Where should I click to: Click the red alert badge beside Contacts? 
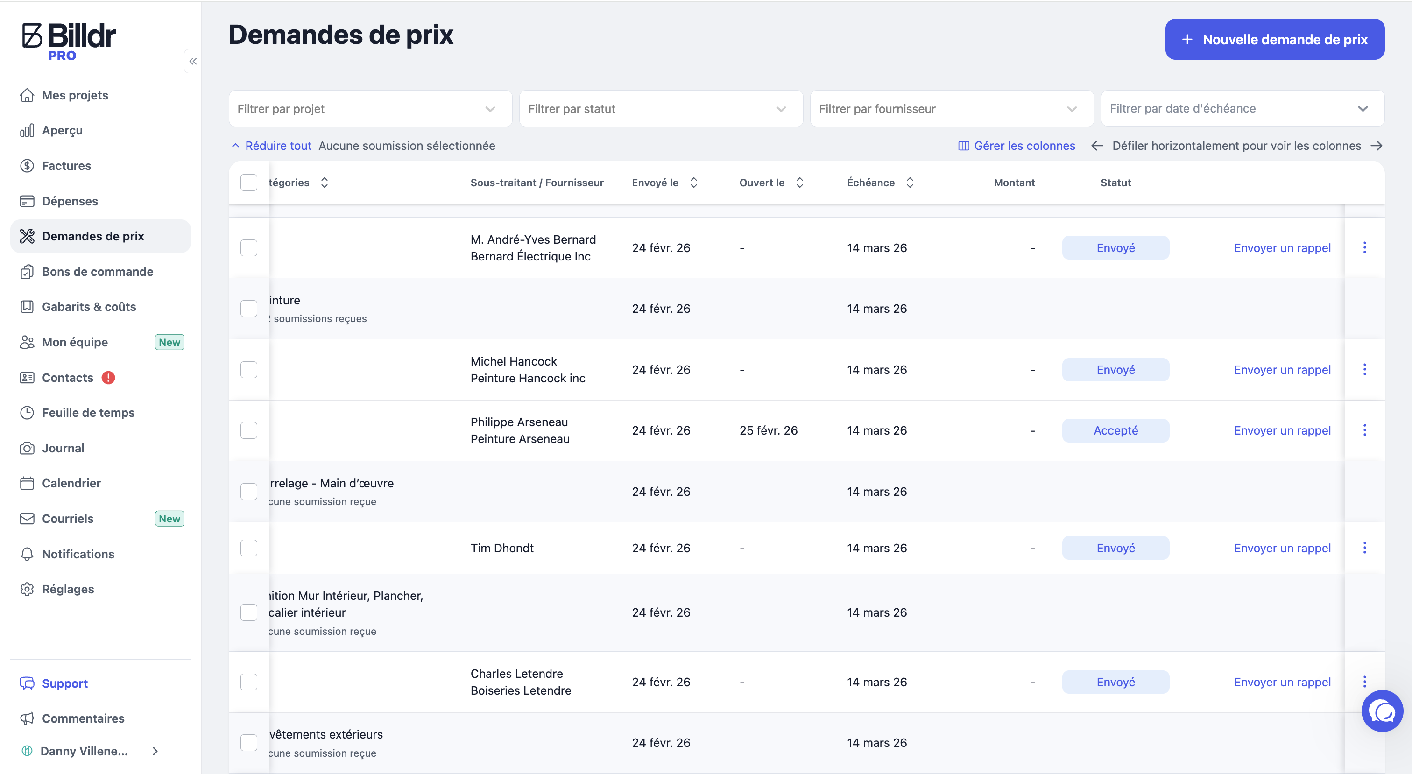coord(108,378)
